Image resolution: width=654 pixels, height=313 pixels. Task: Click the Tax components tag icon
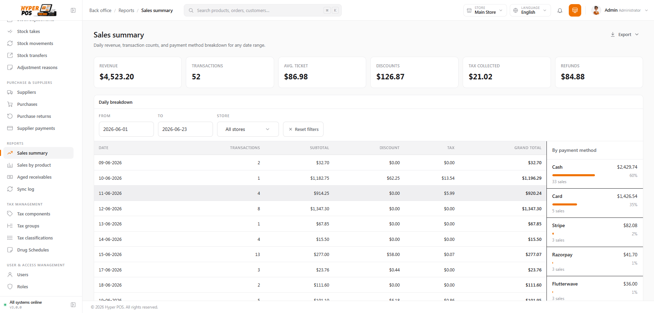[x=10, y=214]
